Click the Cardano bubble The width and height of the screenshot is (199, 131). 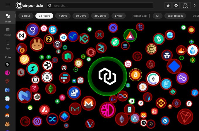click(x=176, y=103)
